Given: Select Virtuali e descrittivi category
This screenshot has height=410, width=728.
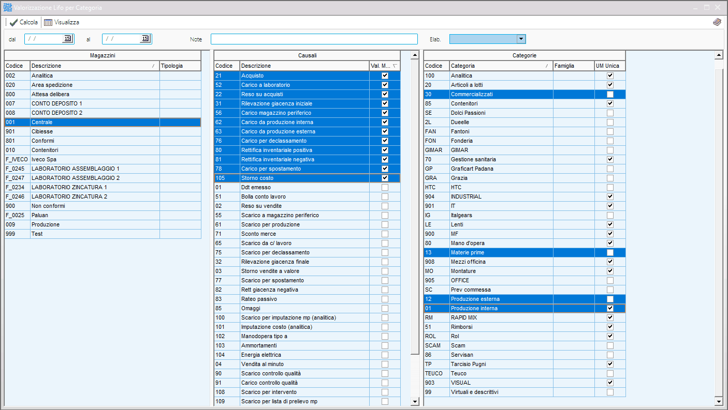Looking at the screenshot, I should [x=525, y=392].
